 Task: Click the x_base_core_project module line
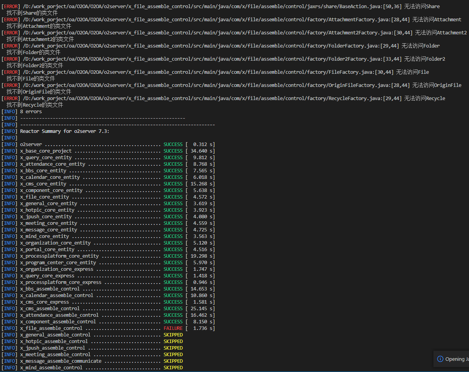click(x=46, y=151)
